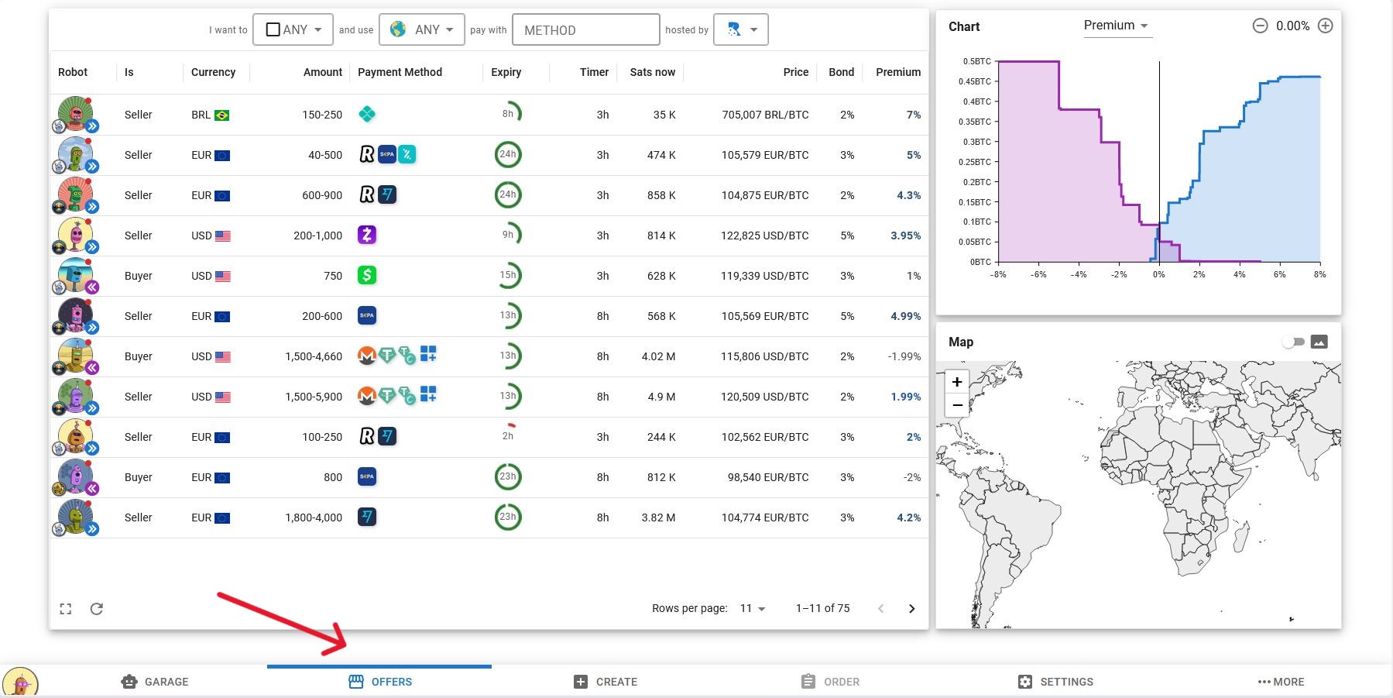Refresh the offer book list

(x=96, y=608)
